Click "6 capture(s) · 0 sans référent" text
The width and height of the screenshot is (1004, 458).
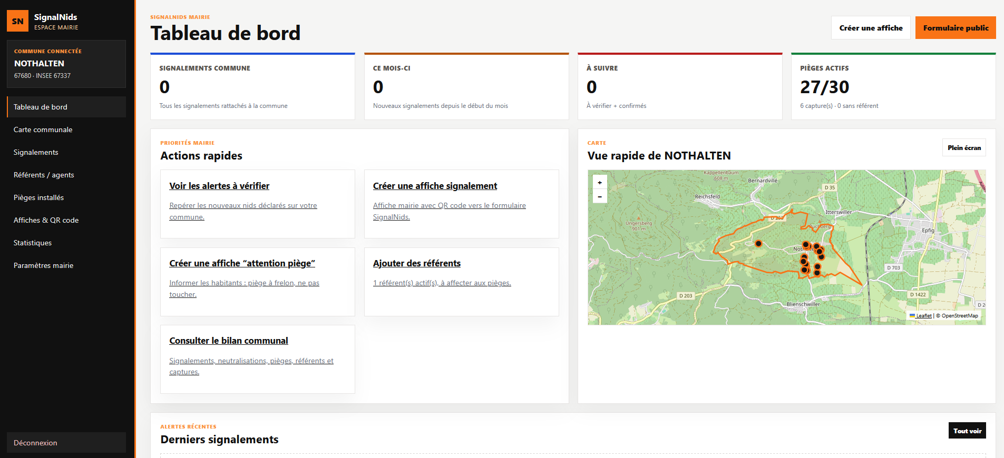(839, 106)
